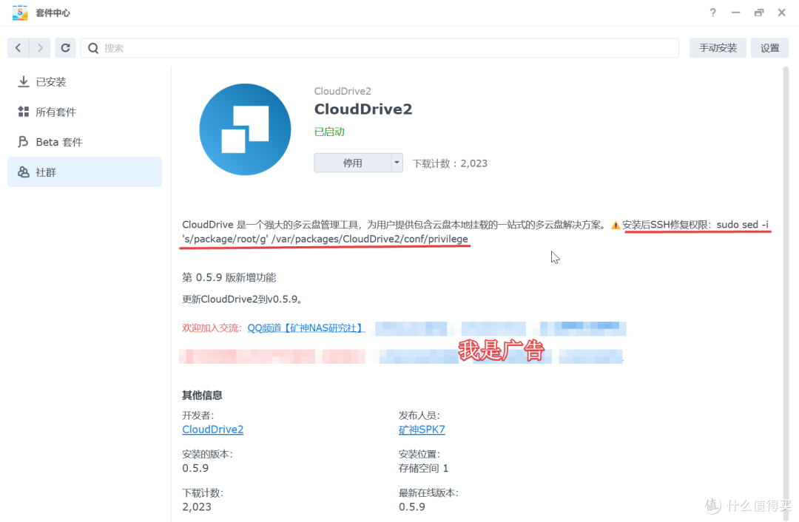Screen dimensions: 799x522
Task: Open QQ频道 矿神NAS研究社 link
Action: point(306,328)
